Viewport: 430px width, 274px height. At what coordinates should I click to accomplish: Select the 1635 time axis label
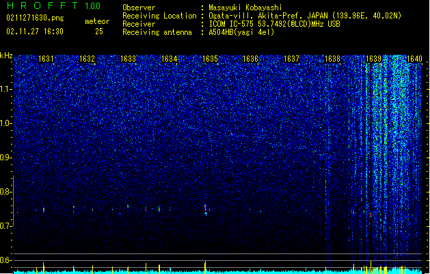pos(210,59)
